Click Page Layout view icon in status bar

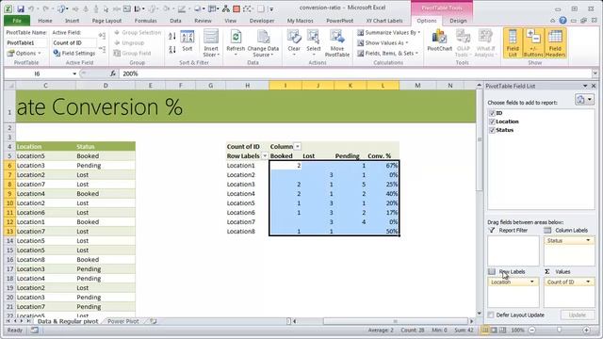coord(494,330)
